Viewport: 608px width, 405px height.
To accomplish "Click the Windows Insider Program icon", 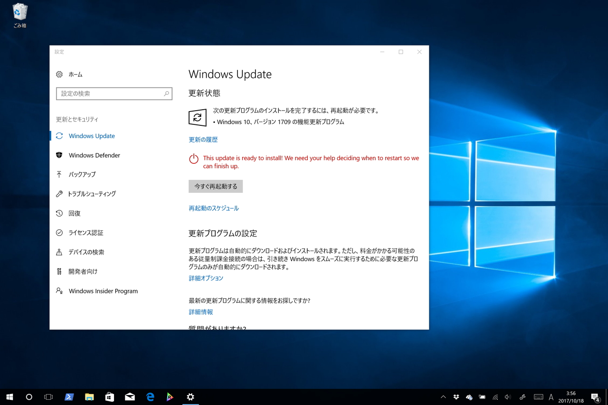I will coord(59,291).
